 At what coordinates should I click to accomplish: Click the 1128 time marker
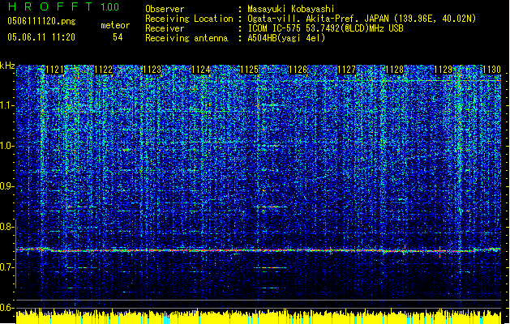[x=395, y=70]
